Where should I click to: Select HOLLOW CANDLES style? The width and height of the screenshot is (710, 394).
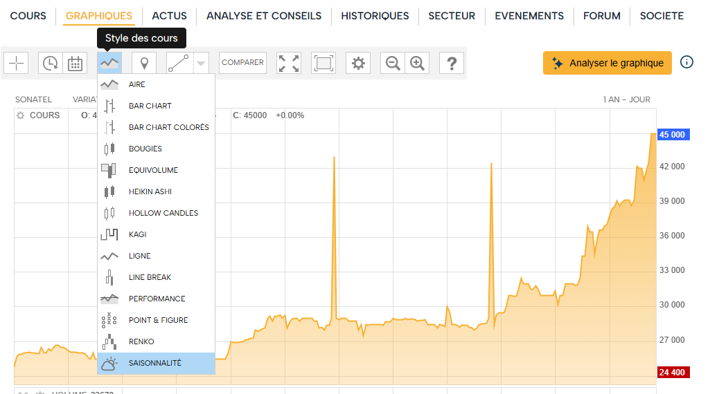[157, 213]
